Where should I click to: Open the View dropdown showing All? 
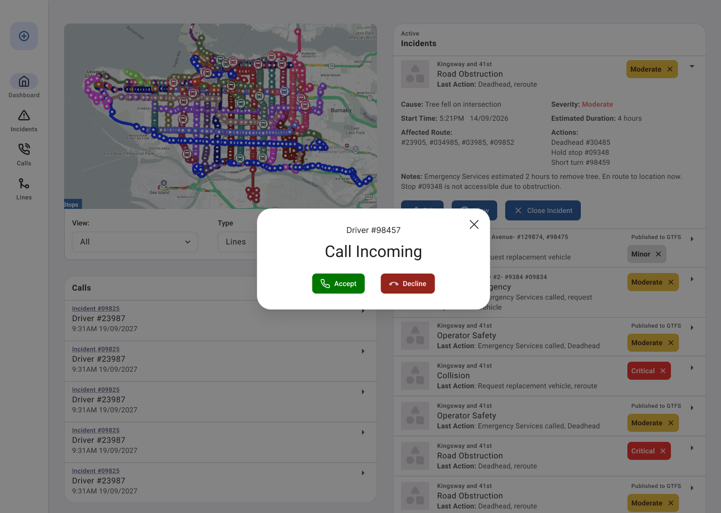pyautogui.click(x=135, y=242)
